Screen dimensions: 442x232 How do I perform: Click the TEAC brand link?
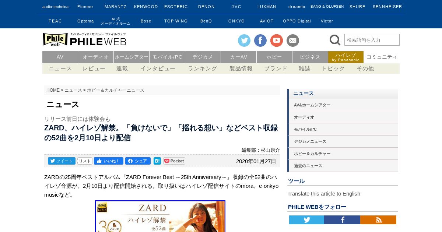click(55, 21)
